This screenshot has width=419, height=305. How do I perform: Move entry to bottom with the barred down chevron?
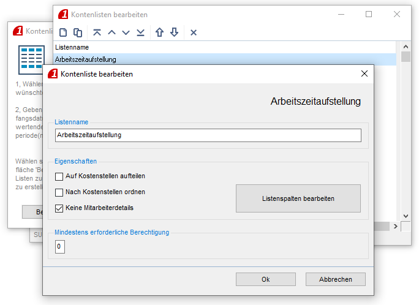141,32
